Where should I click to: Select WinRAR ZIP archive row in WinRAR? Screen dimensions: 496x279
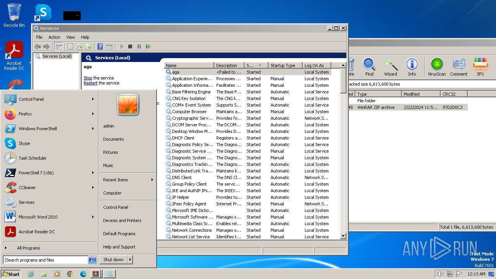point(408,107)
